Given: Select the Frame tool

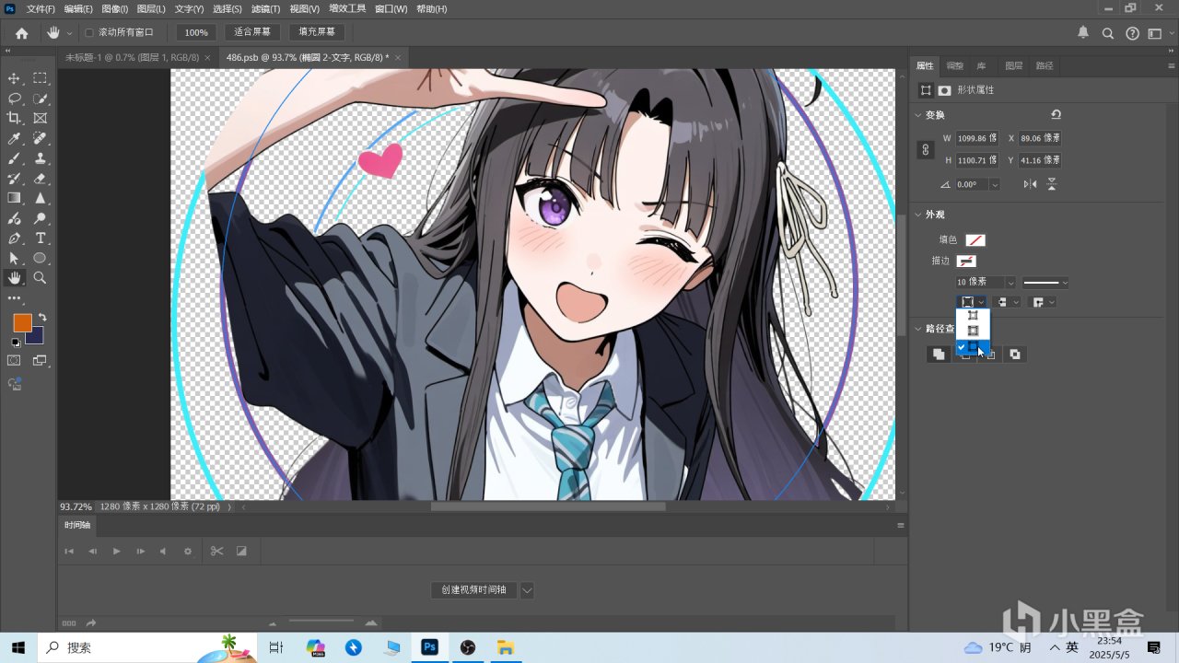Looking at the screenshot, I should tap(41, 118).
